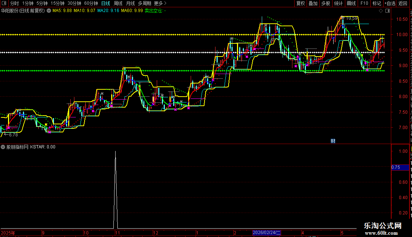Open the 画线 drawing tools
This screenshot has height=237, width=412.
(x=351, y=3)
